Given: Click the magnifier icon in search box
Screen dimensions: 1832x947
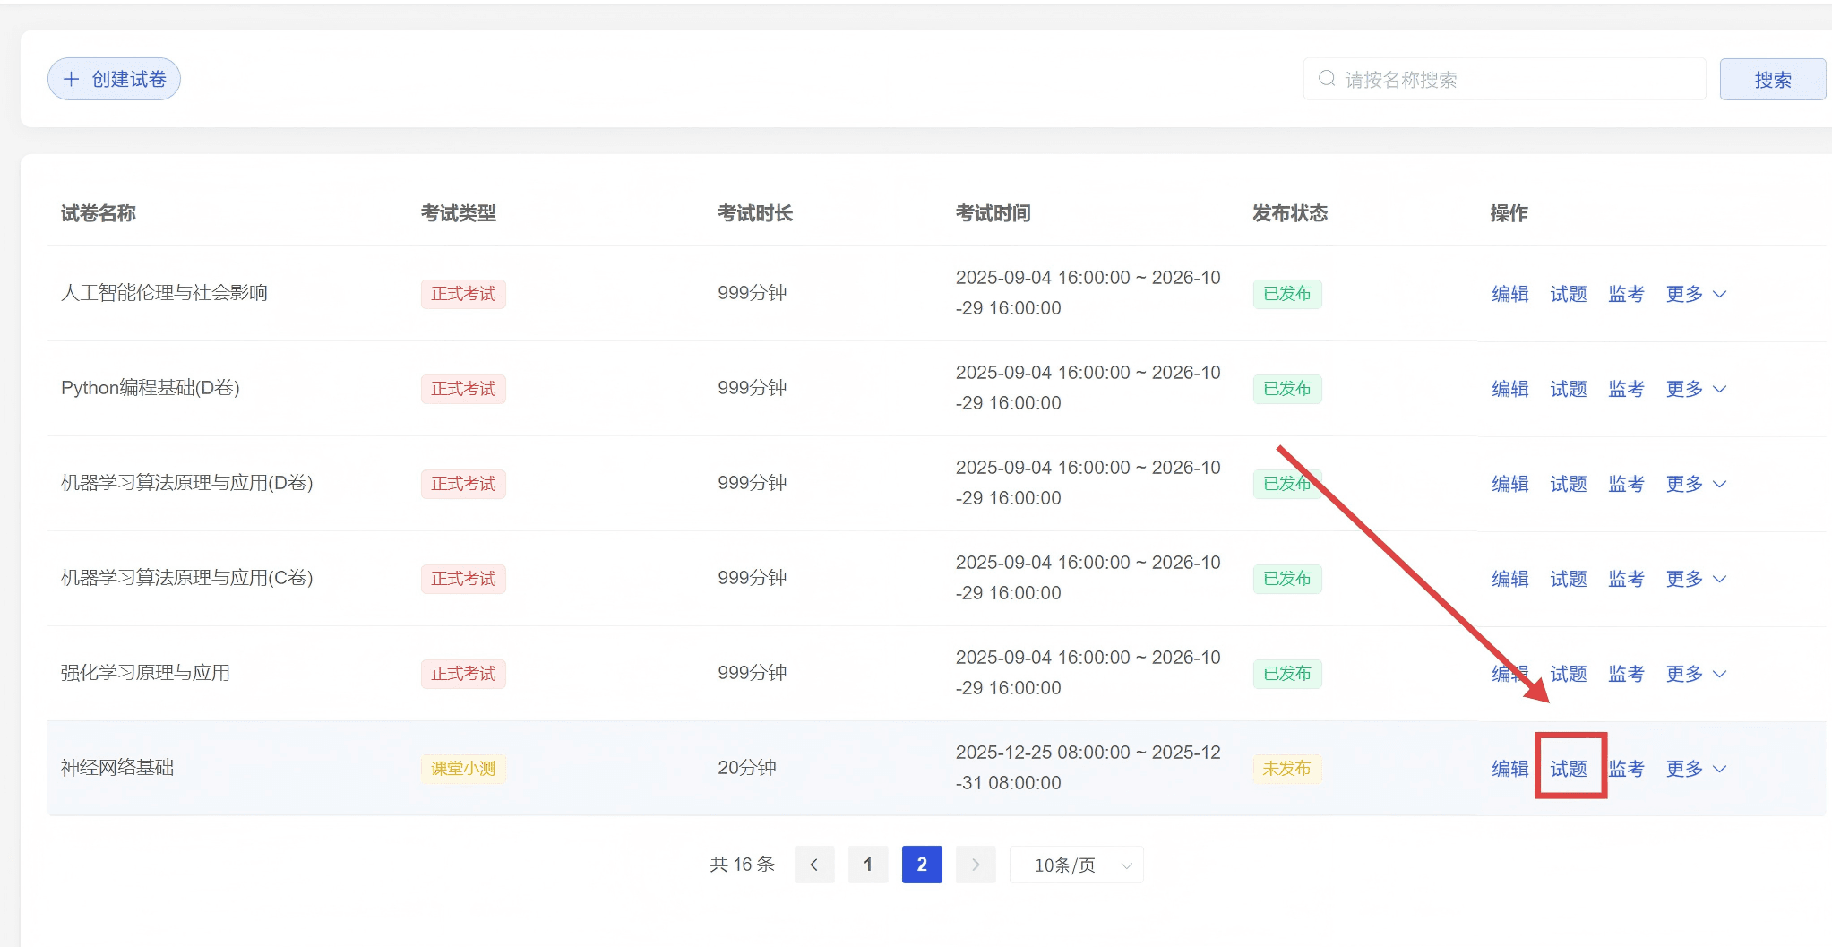Looking at the screenshot, I should pos(1327,79).
